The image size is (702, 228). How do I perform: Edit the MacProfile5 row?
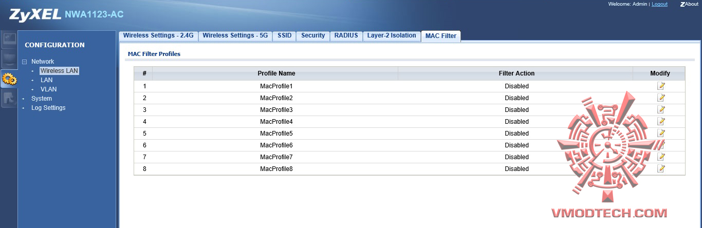[661, 133]
